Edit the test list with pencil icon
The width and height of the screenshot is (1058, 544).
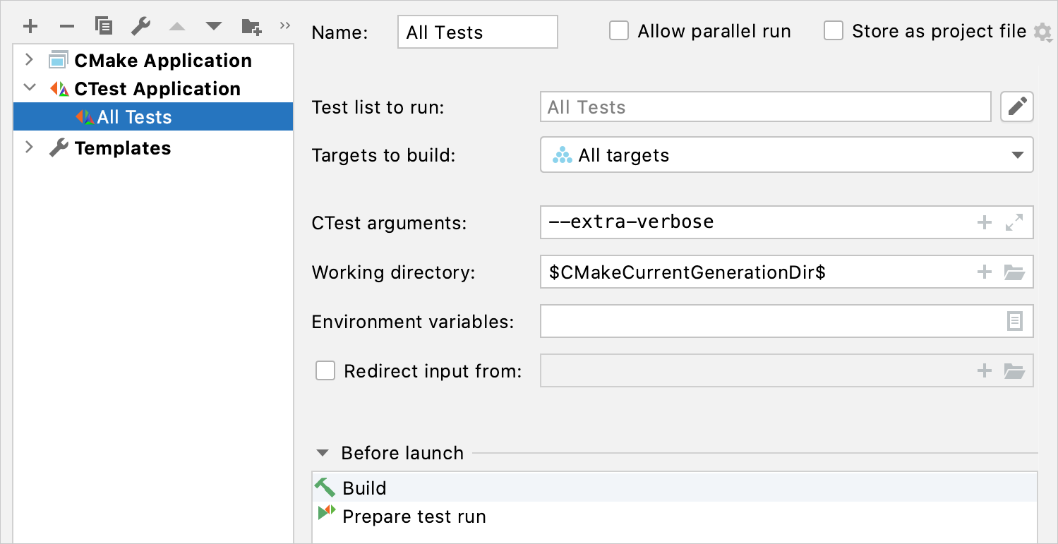coord(1016,107)
